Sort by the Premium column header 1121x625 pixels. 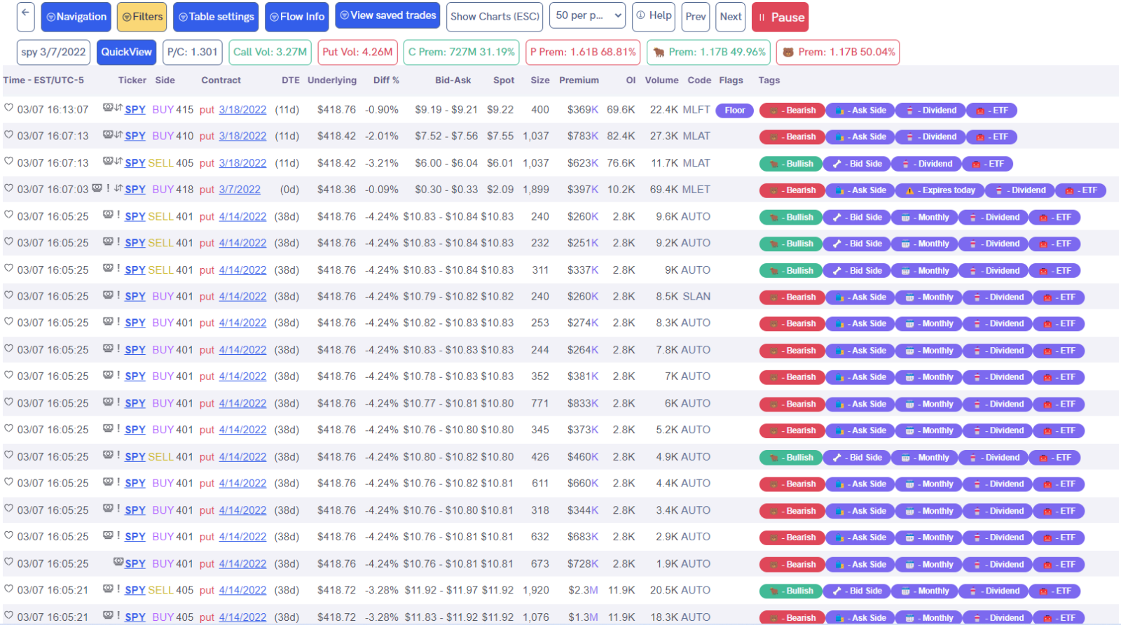(x=579, y=80)
